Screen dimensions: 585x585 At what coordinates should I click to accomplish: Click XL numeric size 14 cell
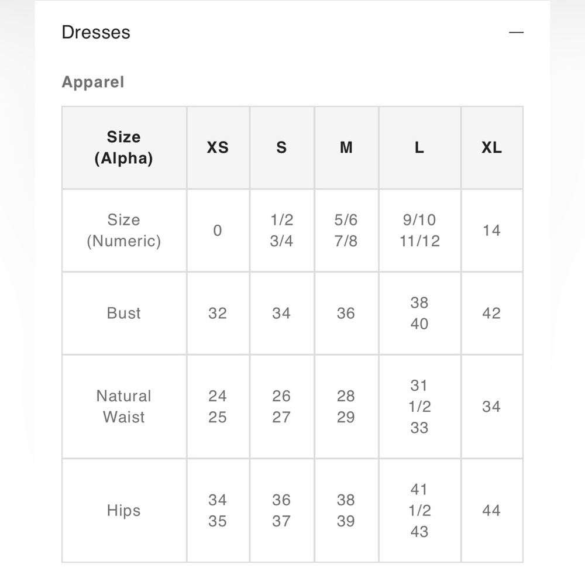(x=491, y=230)
